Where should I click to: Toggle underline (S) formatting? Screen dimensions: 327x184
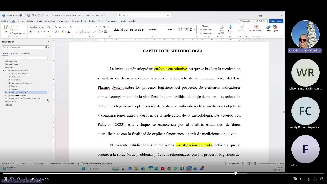(38, 32)
